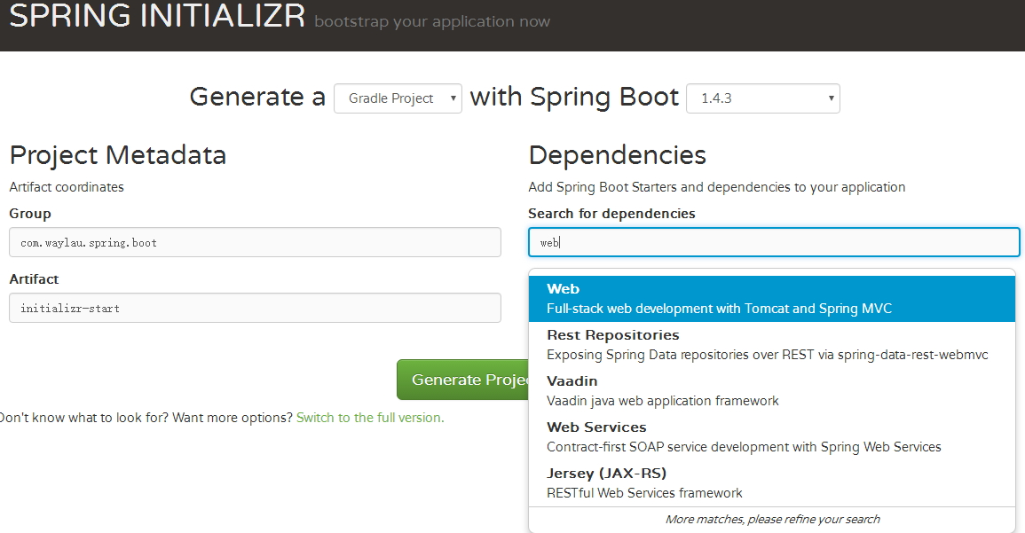Click the Group field label
The width and height of the screenshot is (1025, 533).
(30, 214)
